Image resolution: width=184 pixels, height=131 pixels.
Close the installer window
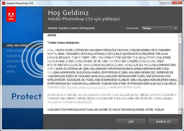tap(177, 2)
